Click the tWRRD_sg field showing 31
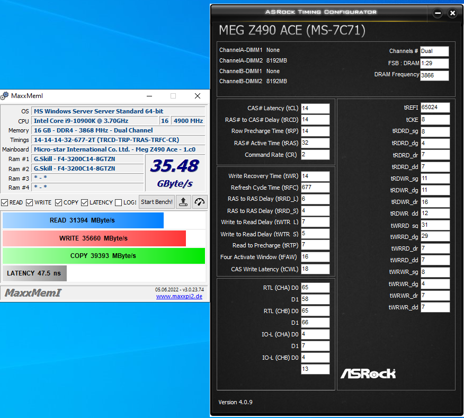 [435, 225]
